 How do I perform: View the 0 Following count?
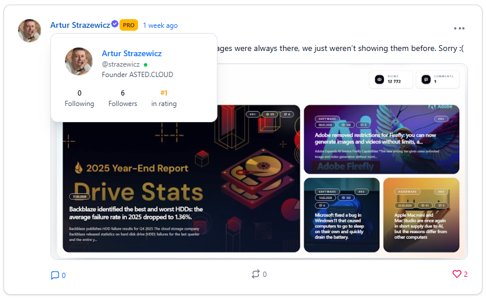79,98
